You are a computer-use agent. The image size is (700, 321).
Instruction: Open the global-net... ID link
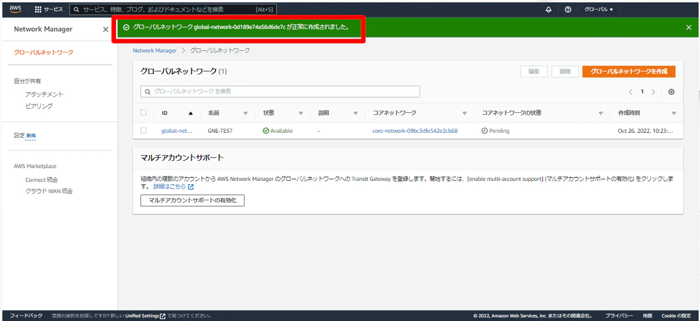177,131
